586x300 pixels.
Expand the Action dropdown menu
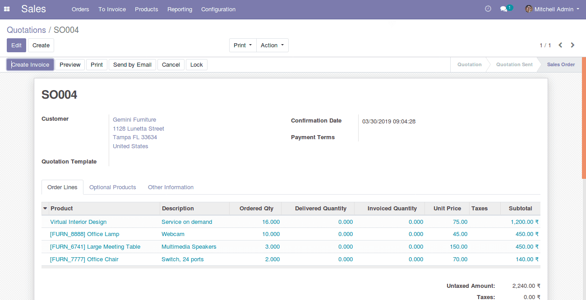(272, 45)
